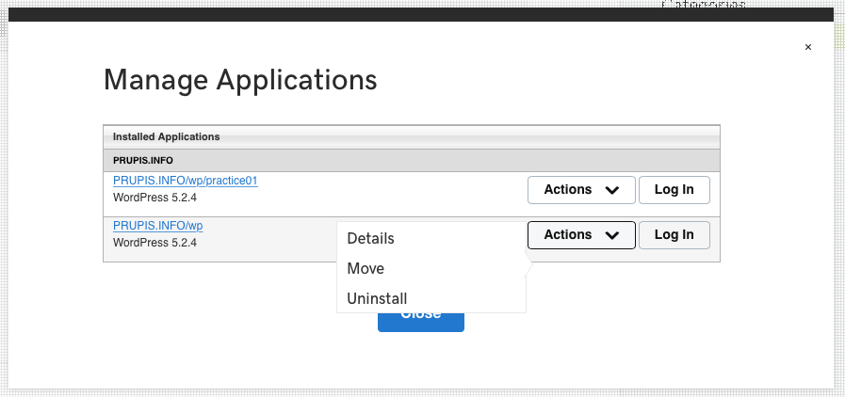The height and width of the screenshot is (397, 845).
Task: Choose Move in the Actions menu
Action: click(366, 269)
